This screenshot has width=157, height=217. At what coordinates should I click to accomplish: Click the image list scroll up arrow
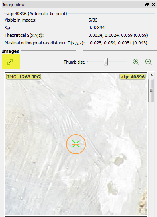click(x=151, y=75)
